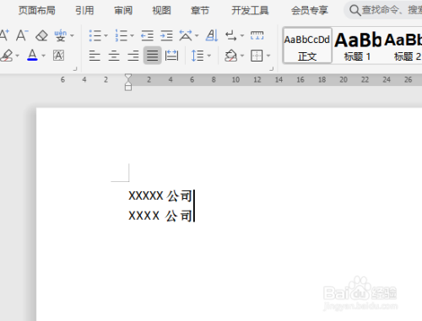Increase font size with A+ icon

pyautogui.click(x=4, y=35)
